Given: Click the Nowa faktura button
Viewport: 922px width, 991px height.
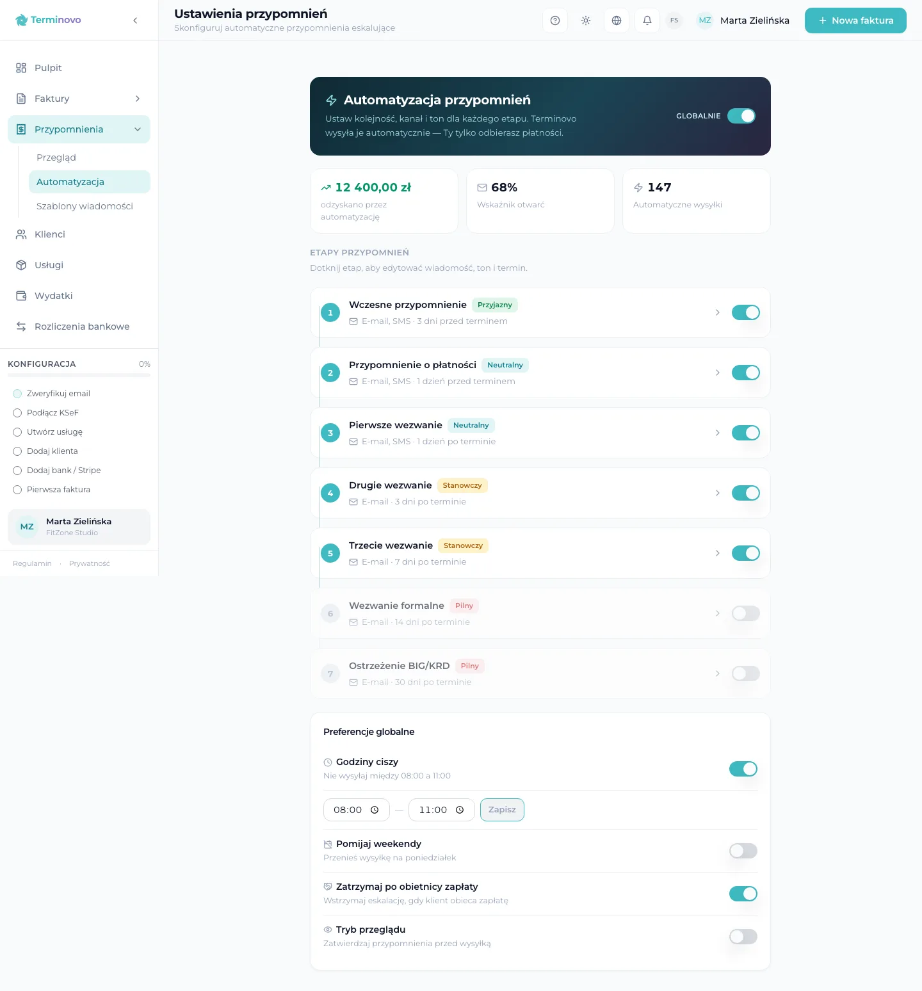Looking at the screenshot, I should coord(855,20).
